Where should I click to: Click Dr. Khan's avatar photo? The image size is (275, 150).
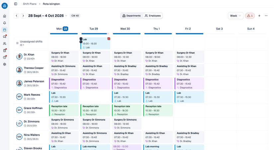point(19,57)
